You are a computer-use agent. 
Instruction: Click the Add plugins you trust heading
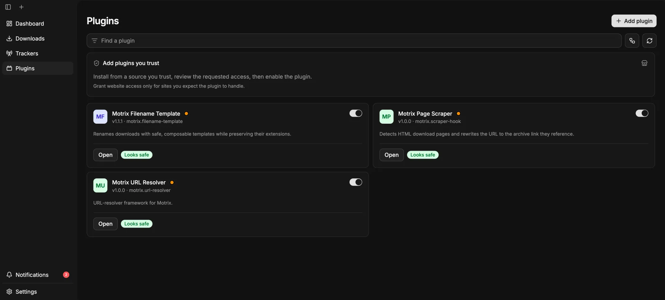(x=131, y=63)
